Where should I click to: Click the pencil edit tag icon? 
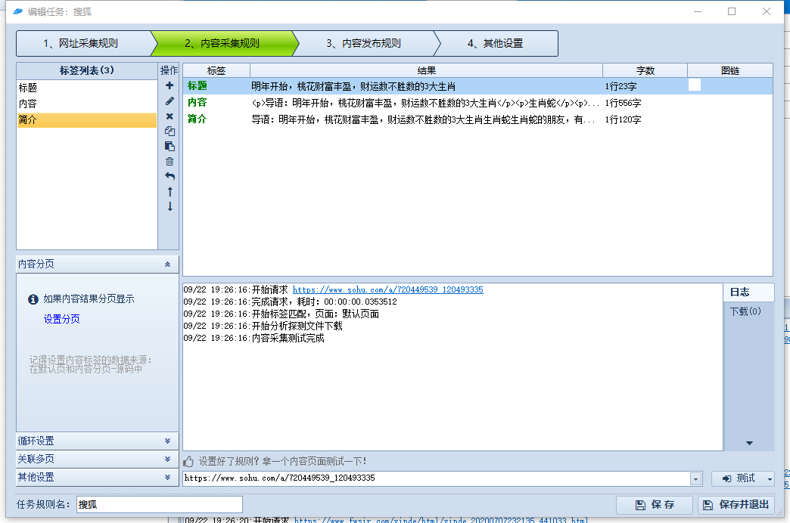click(170, 101)
